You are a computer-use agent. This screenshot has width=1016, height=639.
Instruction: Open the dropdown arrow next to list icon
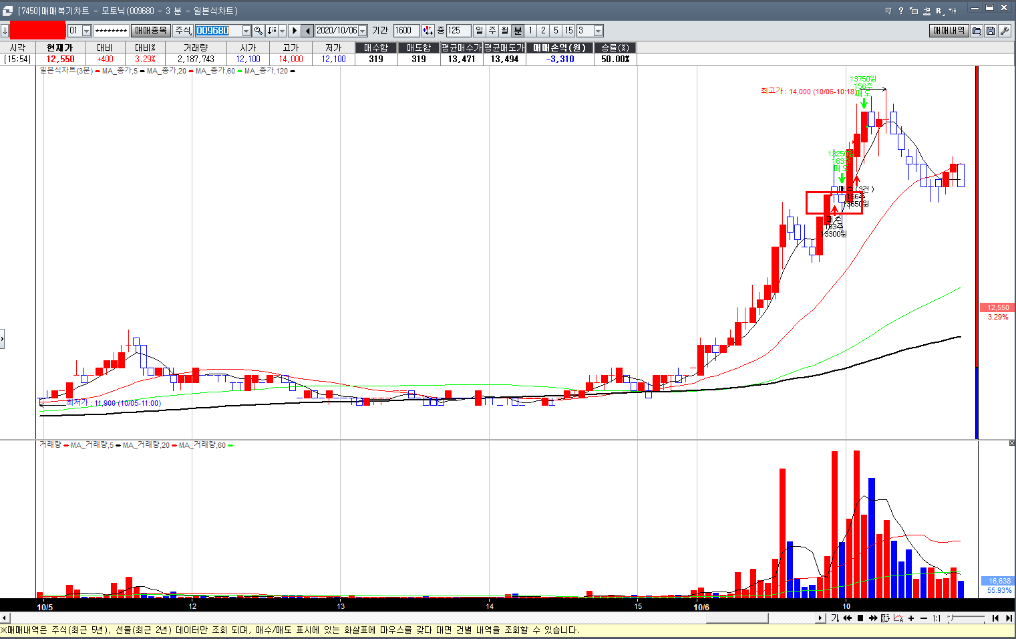(x=282, y=31)
